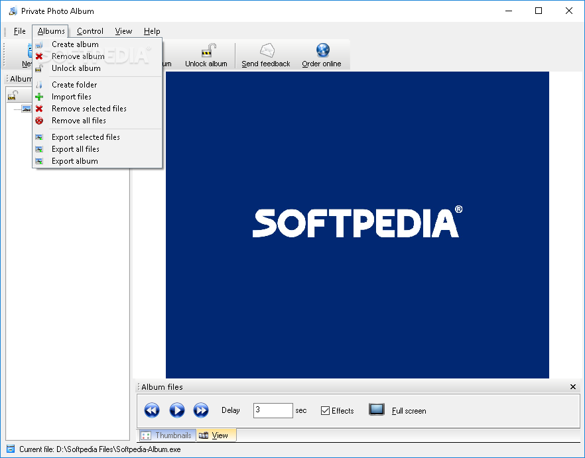585x458 pixels.
Task: Click the Create album menu icon
Action: pyautogui.click(x=39, y=44)
